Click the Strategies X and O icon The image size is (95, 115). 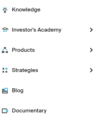click(x=5, y=70)
